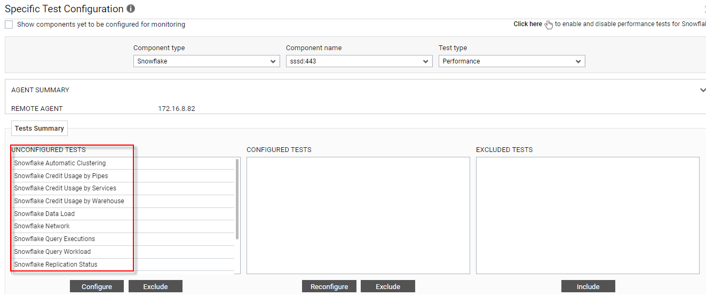This screenshot has width=706, height=296.
Task: Open the Component name dropdown showing sssd:443
Action: pos(359,61)
